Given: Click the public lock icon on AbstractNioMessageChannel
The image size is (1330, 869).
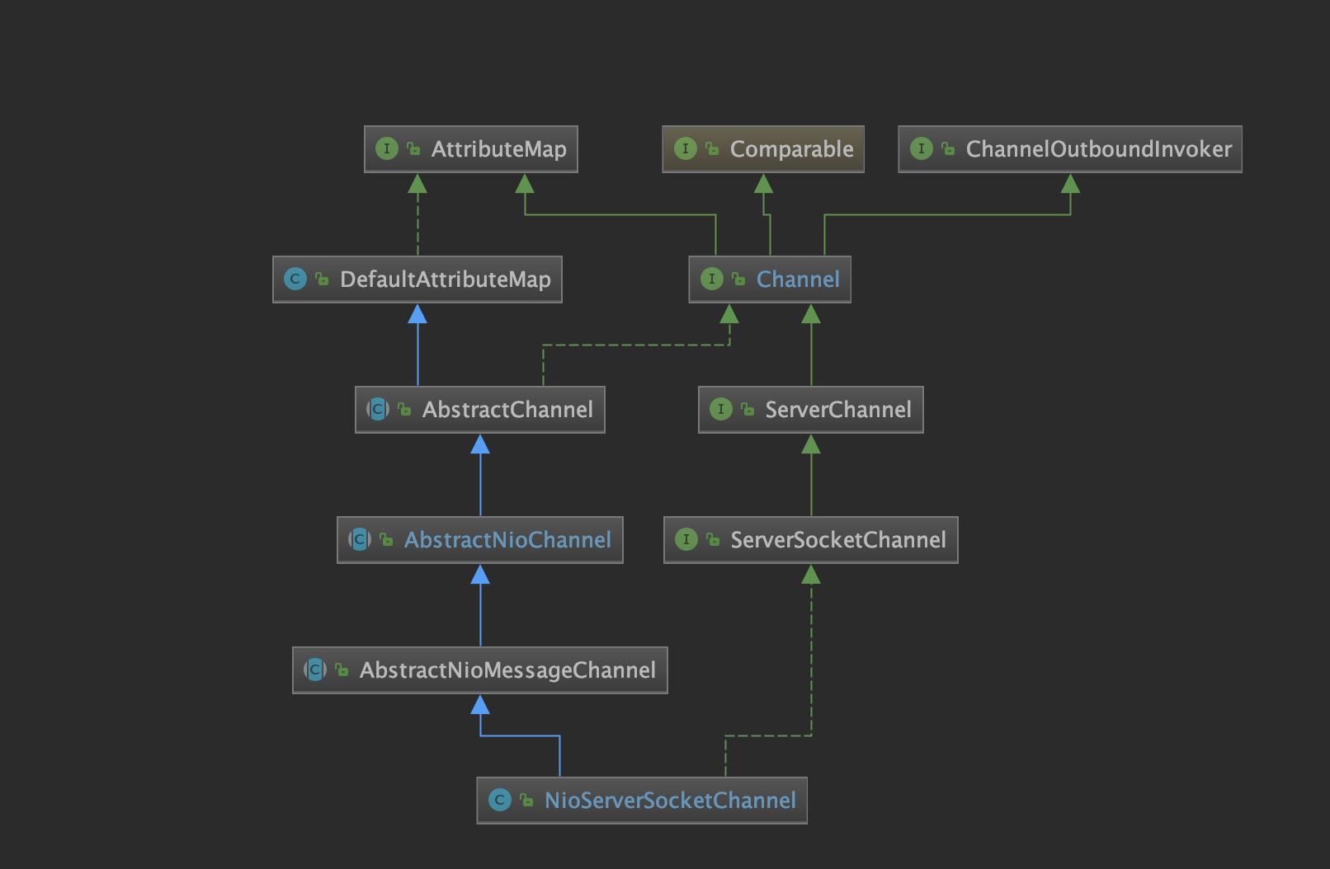Looking at the screenshot, I should pos(342,670).
